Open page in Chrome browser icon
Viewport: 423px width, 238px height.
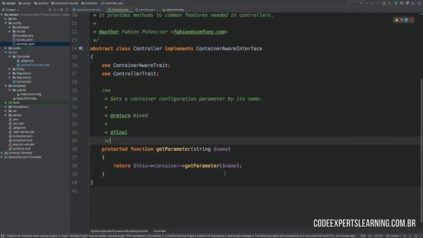tap(397, 20)
